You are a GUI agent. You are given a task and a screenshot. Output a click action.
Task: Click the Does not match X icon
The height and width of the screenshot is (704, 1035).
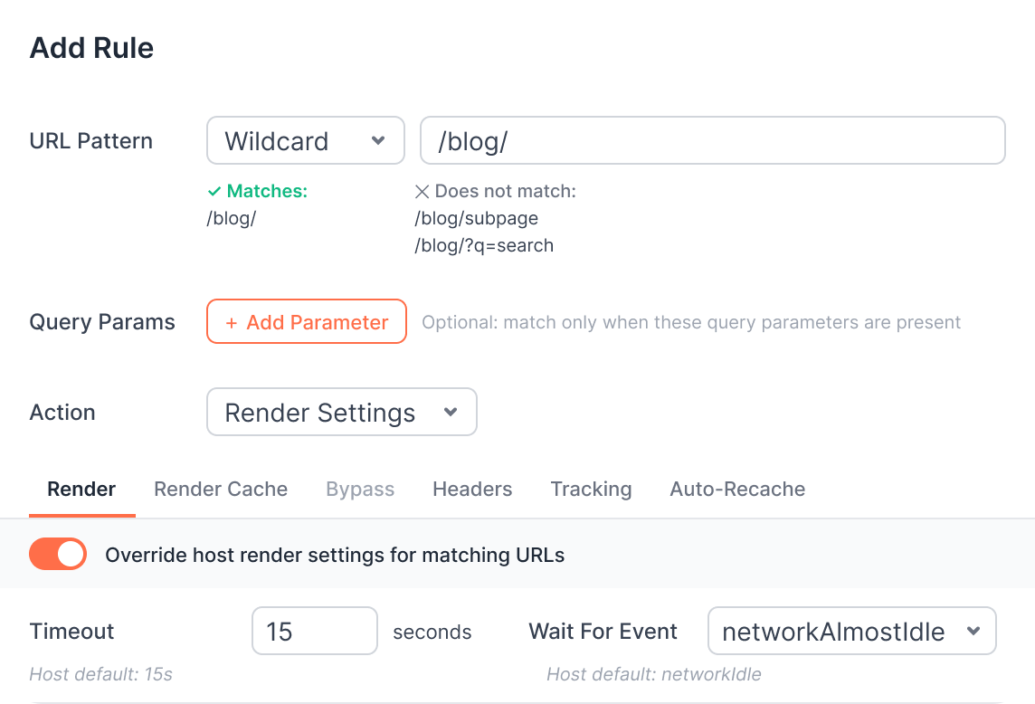(422, 192)
